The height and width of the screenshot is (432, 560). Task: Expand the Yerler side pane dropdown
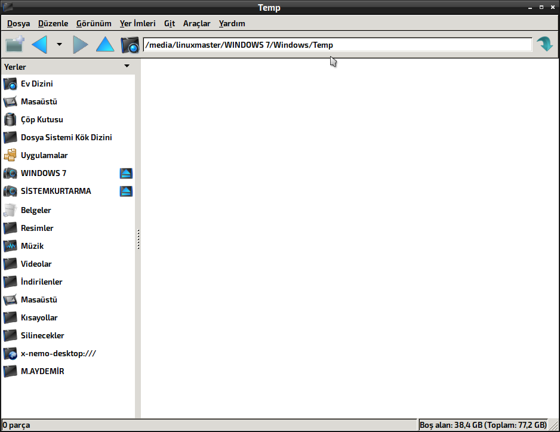(x=127, y=66)
